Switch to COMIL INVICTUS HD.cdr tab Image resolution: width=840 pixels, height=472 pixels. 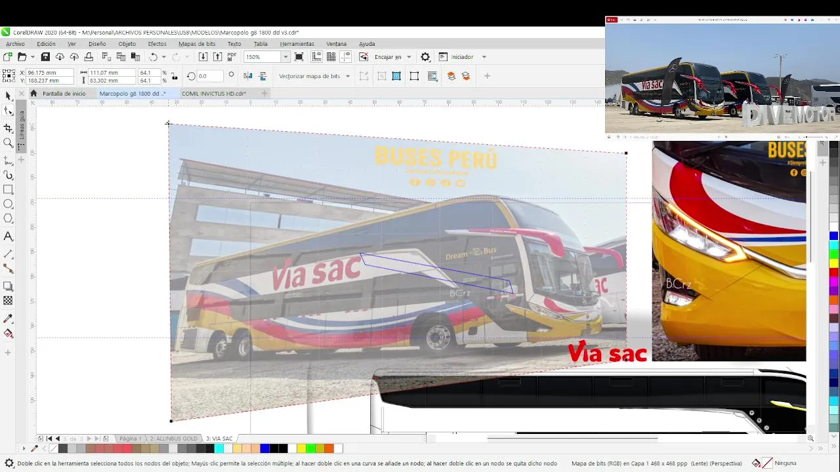coord(214,94)
